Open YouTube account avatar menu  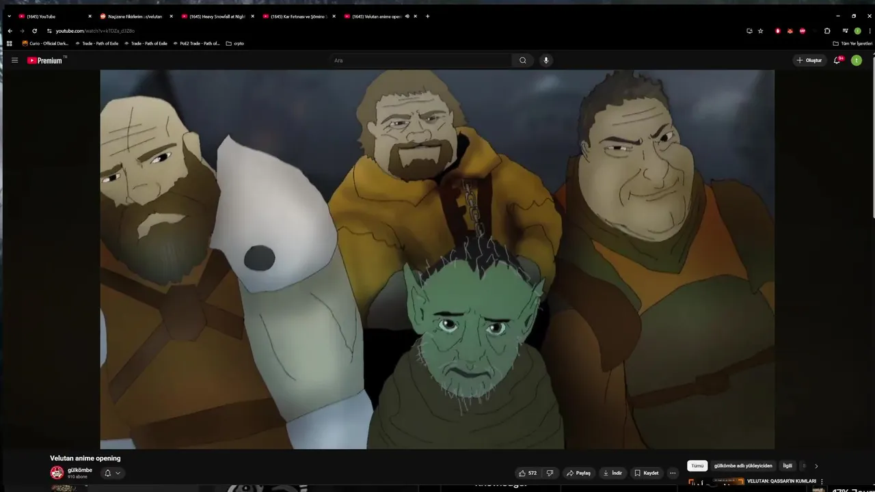856,60
